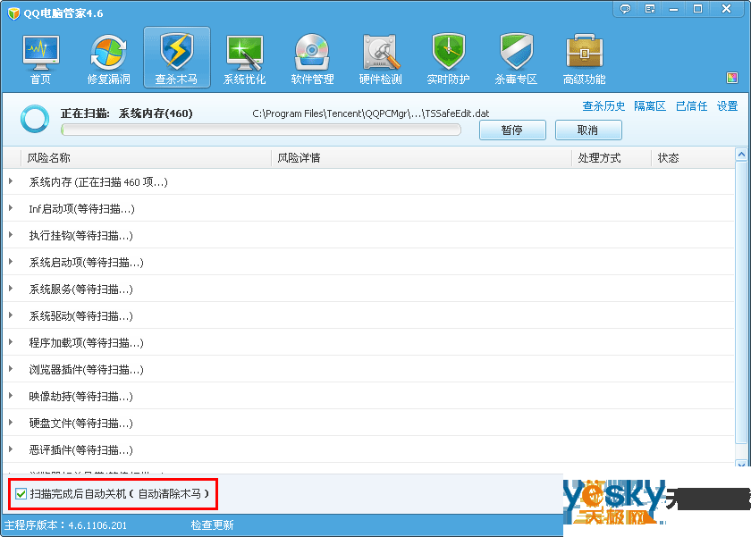Click the 状态 column header
Screen dimensions: 751x537
click(693, 158)
